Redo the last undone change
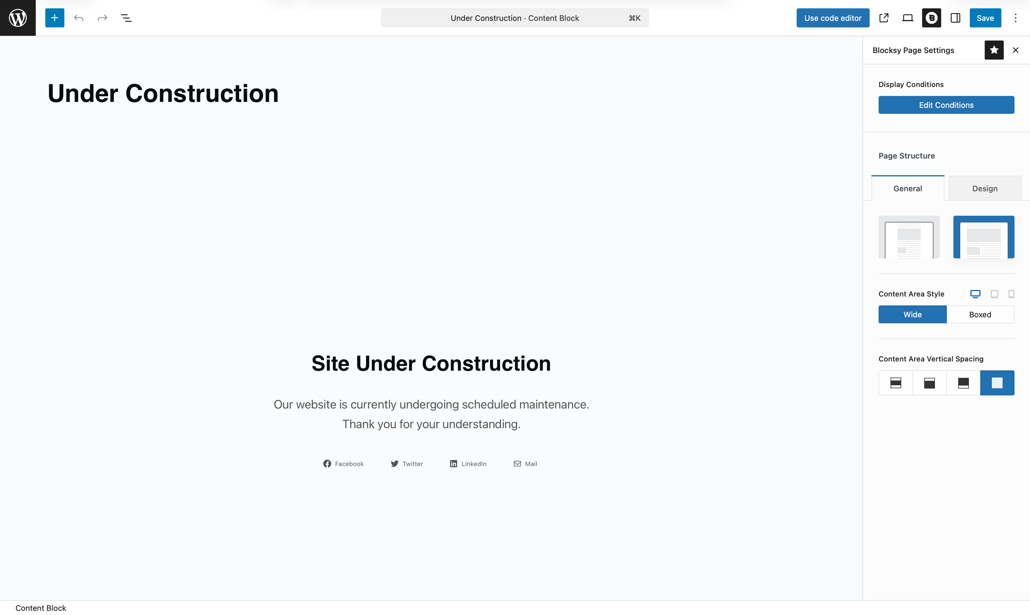This screenshot has width=1030, height=615. tap(103, 18)
